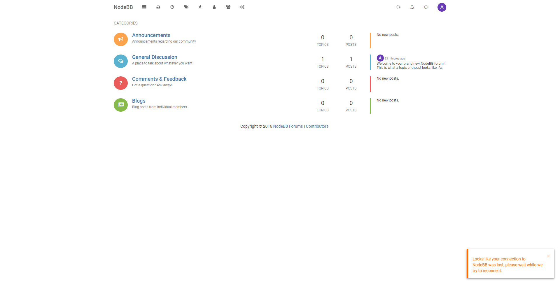Open the Unread inbox icon
Image resolution: width=560 pixels, height=284 pixels.
158,7
